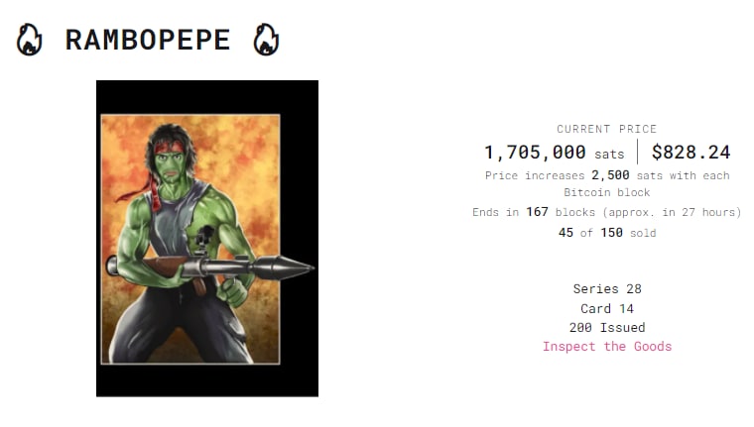754x427 pixels.
Task: Click the CURRENT PRICE label
Action: pos(606,129)
